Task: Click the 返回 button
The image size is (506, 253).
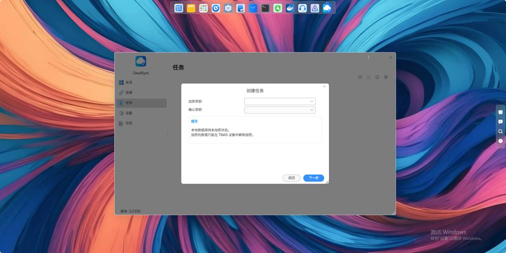Action: click(291, 178)
